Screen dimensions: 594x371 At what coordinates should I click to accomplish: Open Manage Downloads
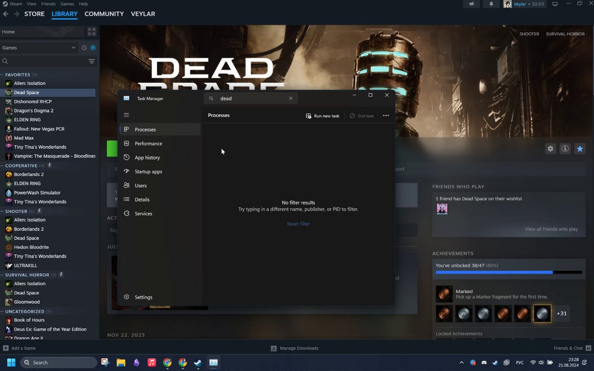click(295, 348)
